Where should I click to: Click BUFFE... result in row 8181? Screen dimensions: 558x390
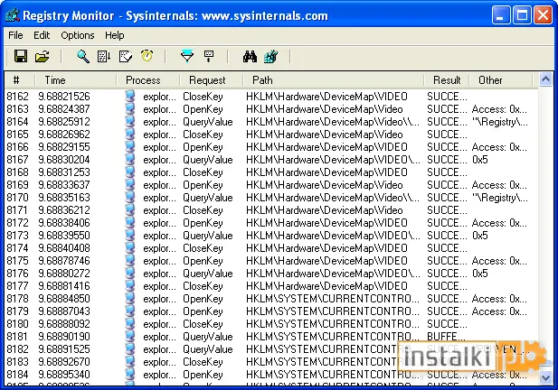(446, 337)
